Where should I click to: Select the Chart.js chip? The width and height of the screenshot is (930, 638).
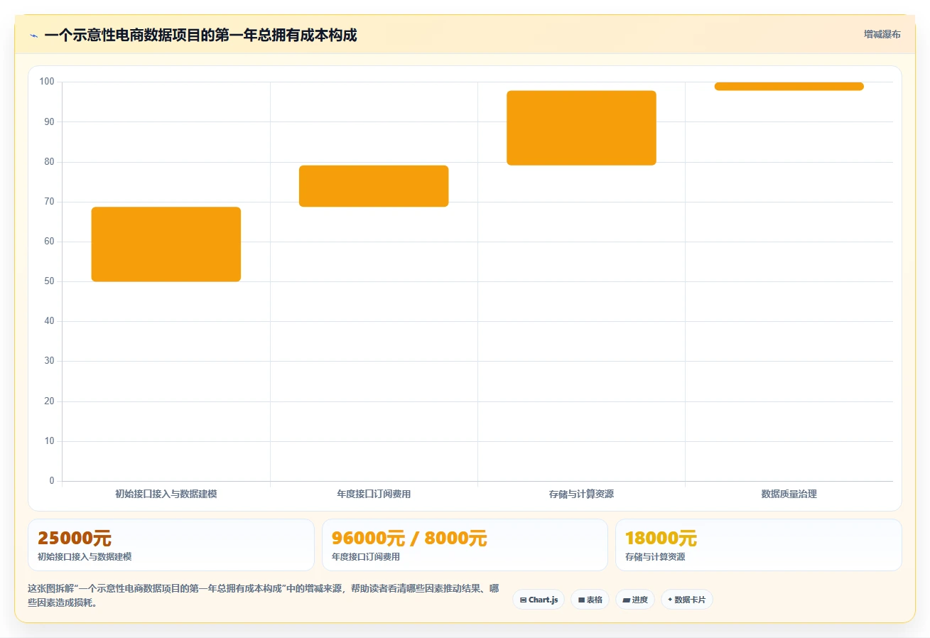[x=539, y=600]
